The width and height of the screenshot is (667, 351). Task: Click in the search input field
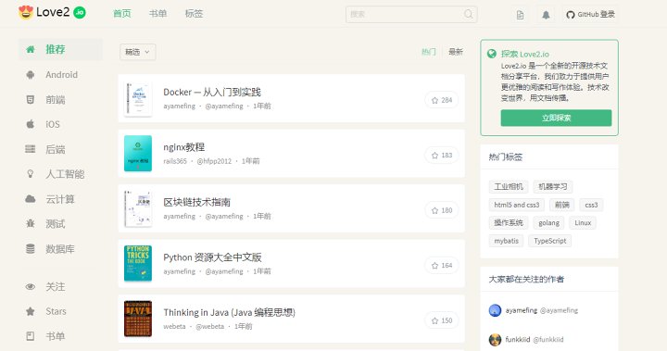coord(411,14)
